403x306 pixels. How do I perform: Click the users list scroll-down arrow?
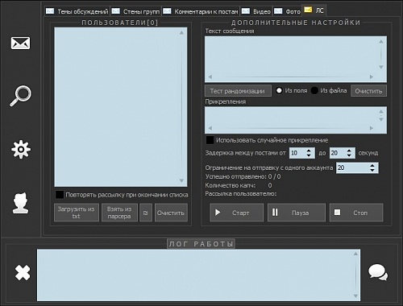(x=181, y=180)
